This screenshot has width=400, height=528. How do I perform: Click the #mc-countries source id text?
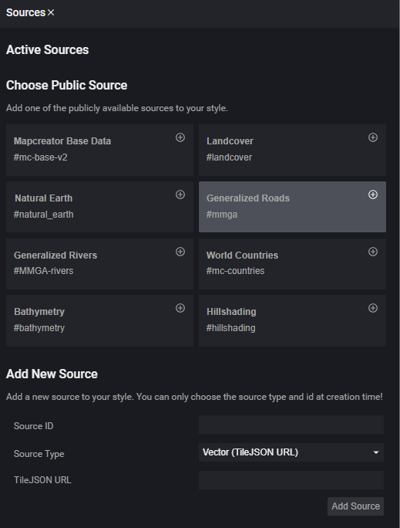coord(235,271)
